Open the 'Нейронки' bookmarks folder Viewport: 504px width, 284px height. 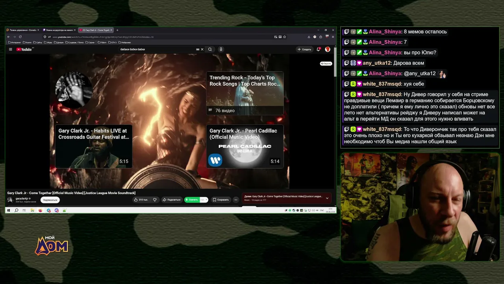tap(124, 42)
